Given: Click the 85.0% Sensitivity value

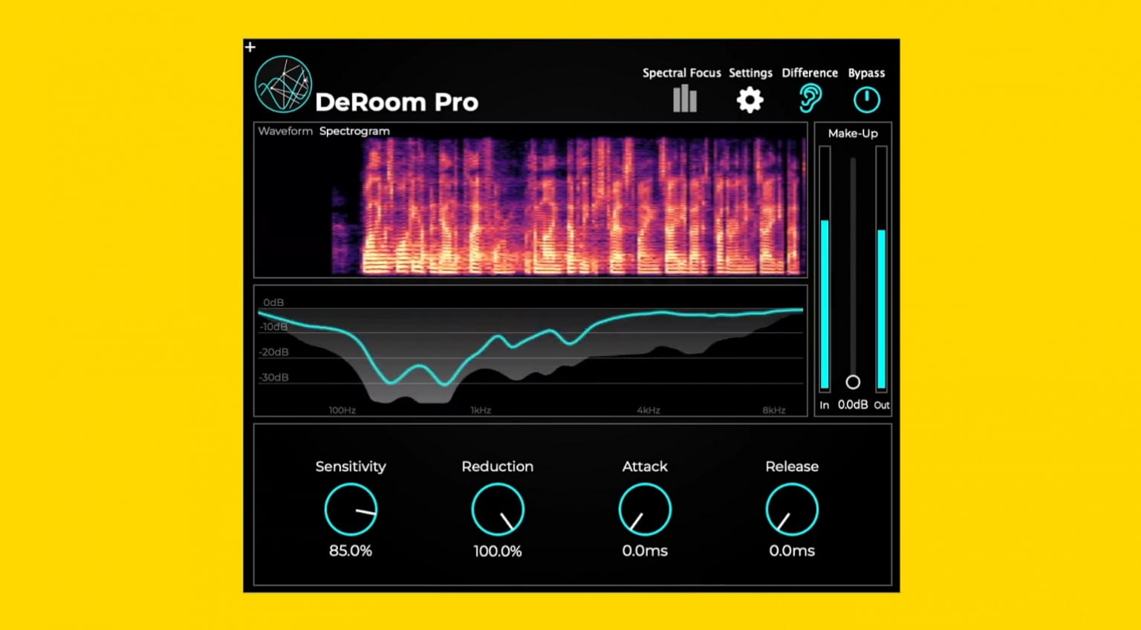Looking at the screenshot, I should [x=351, y=551].
